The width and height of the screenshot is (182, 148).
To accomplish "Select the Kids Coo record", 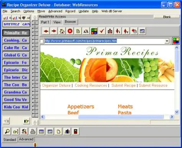I will pos(16,107).
